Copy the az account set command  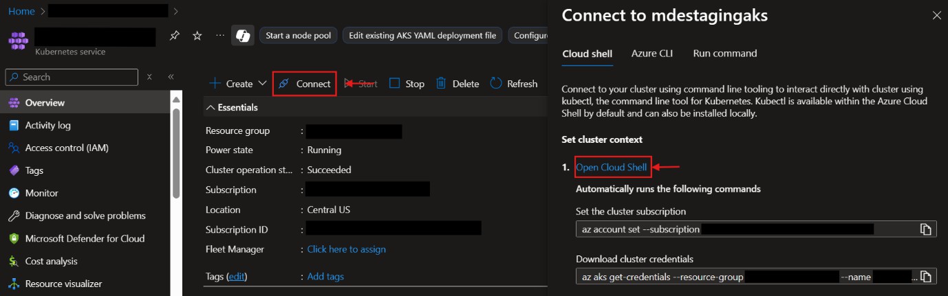[925, 229]
